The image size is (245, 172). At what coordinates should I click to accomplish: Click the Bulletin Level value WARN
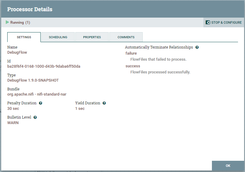click(13, 123)
